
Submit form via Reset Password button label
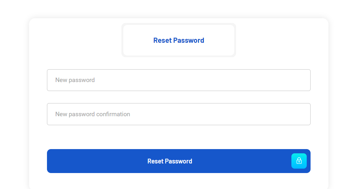(x=170, y=161)
